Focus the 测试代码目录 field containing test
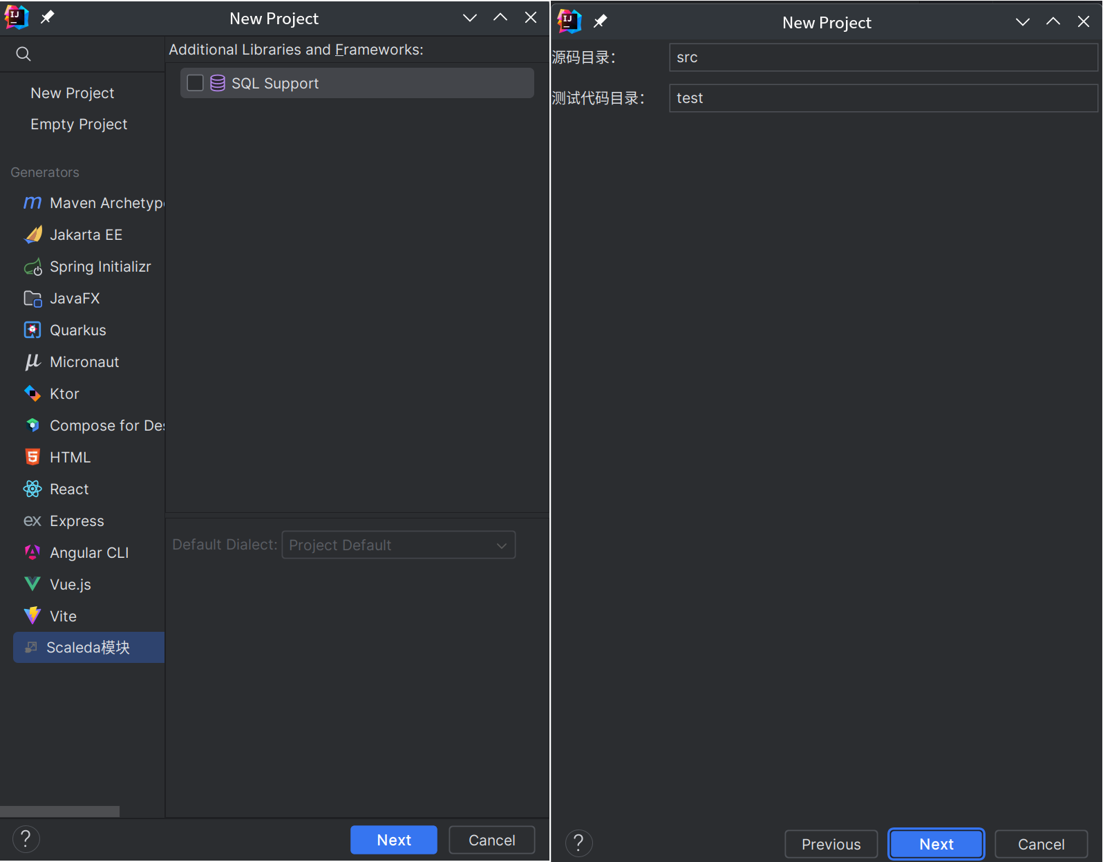The height and width of the screenshot is (862, 1103). point(883,98)
